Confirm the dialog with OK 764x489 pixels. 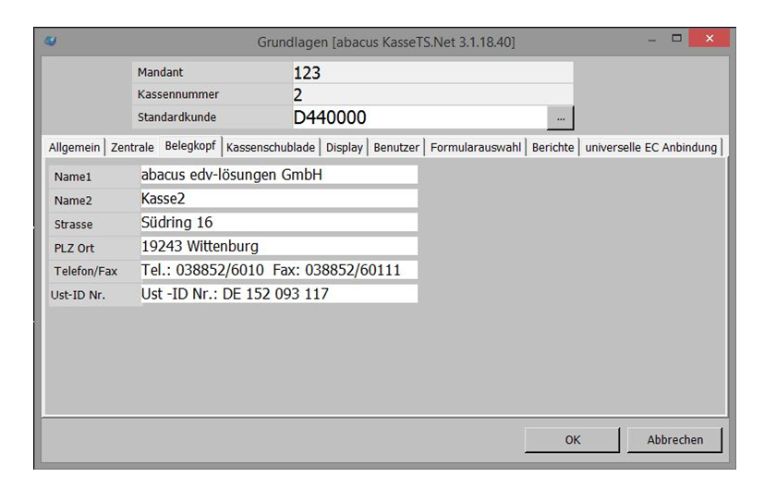(572, 440)
